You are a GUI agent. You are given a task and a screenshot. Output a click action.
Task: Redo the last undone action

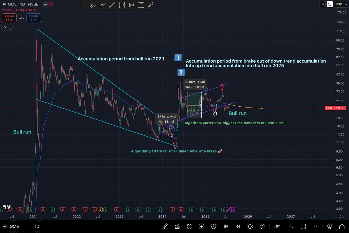pyautogui.click(x=316, y=226)
